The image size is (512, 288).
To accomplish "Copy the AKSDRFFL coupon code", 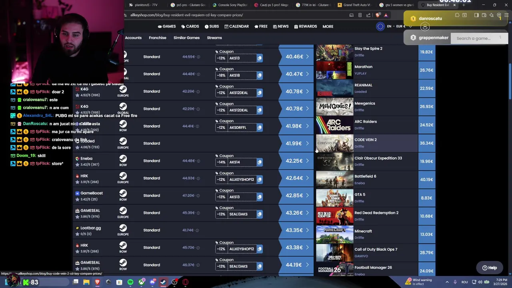I will click(259, 128).
